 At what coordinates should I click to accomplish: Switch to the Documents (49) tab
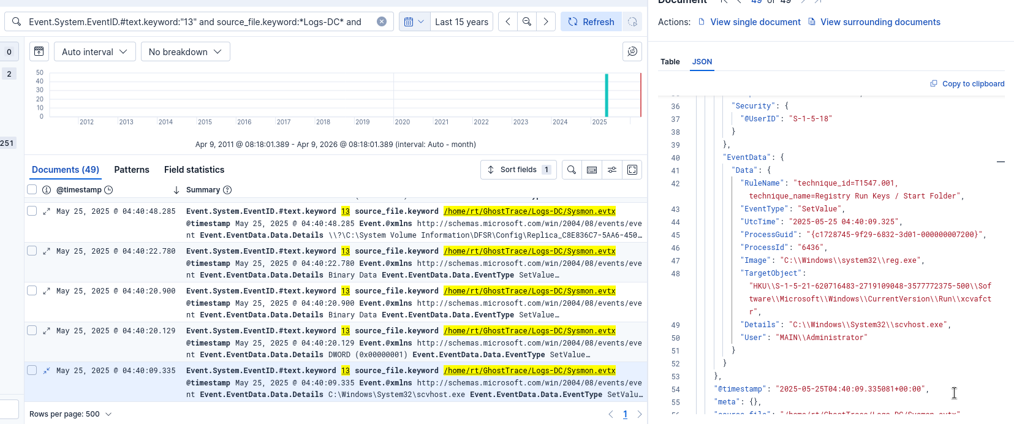[66, 170]
